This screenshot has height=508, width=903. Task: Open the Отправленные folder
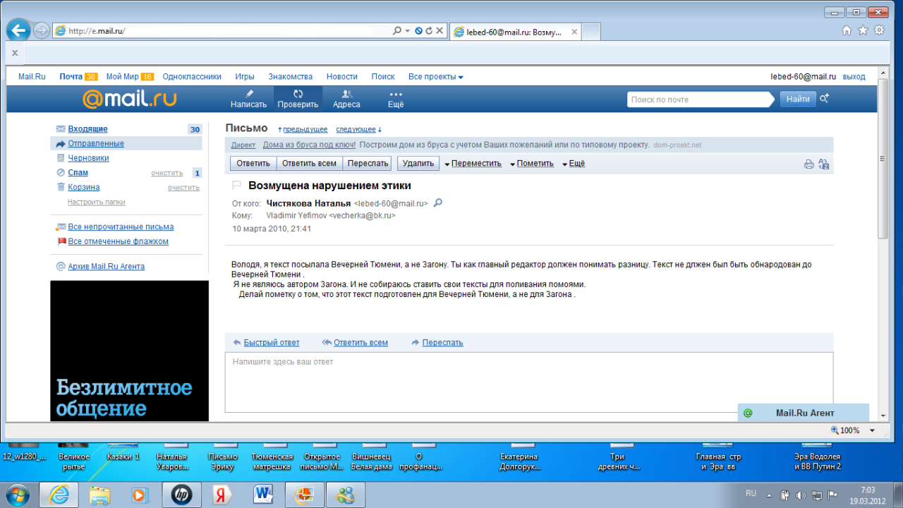pos(96,143)
